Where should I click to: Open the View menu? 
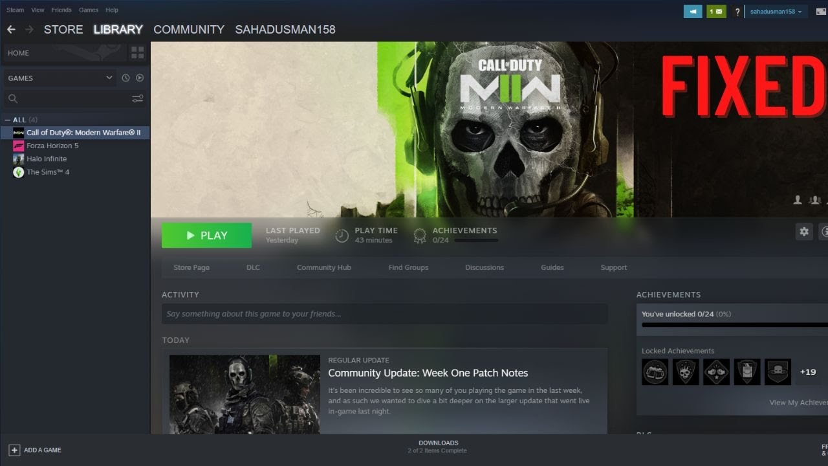pyautogui.click(x=38, y=10)
